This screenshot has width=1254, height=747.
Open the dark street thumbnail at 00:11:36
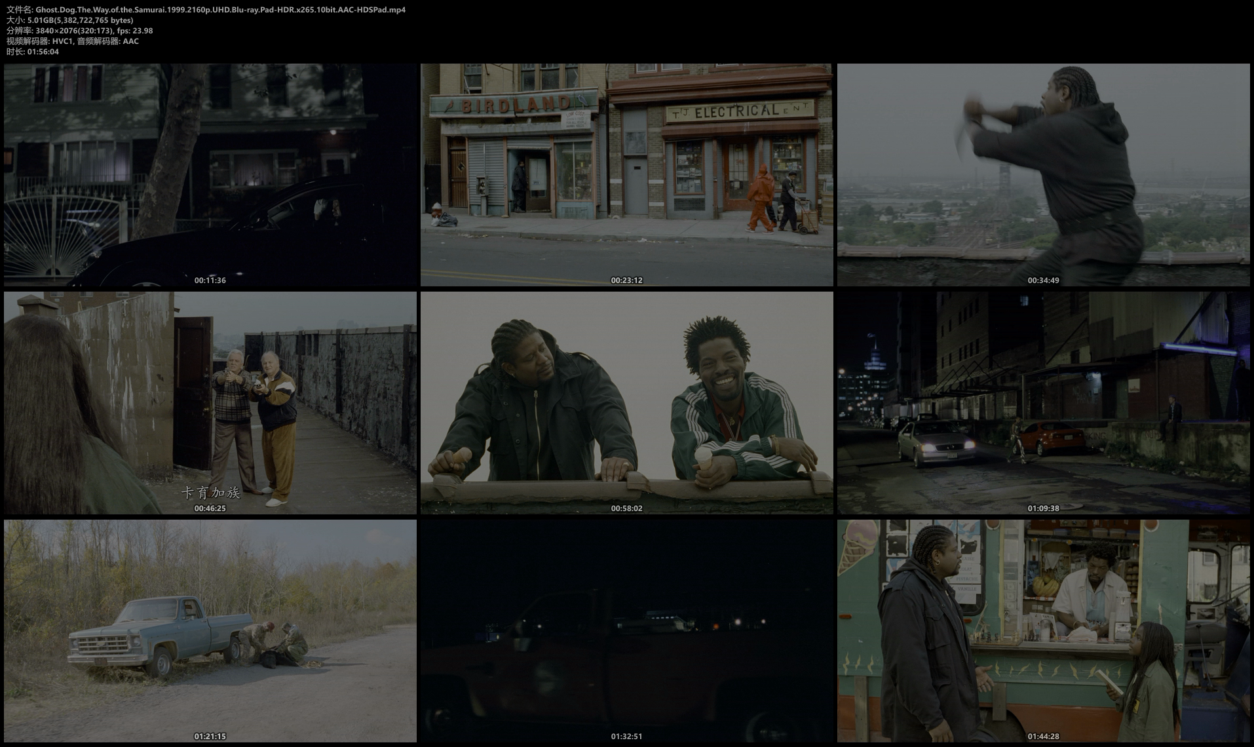(x=210, y=175)
